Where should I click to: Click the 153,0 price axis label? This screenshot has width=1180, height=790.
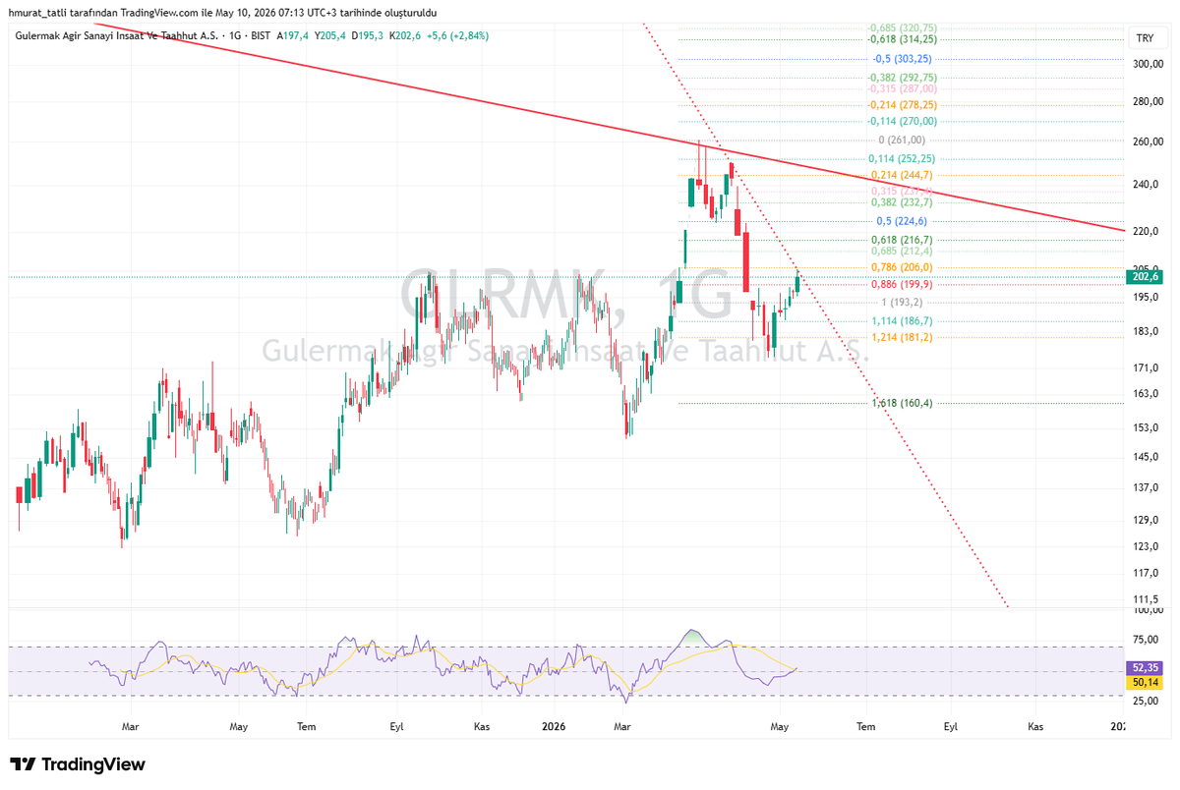point(1146,428)
